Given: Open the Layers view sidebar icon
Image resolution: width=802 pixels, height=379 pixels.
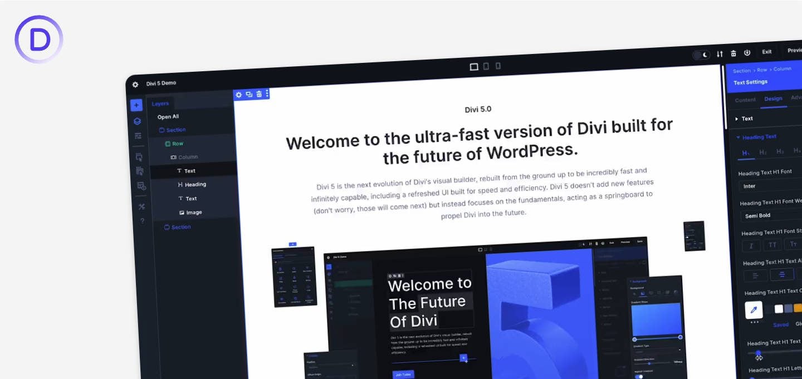Looking at the screenshot, I should coord(137,121).
